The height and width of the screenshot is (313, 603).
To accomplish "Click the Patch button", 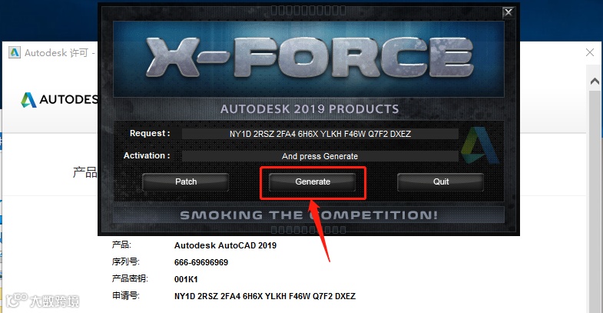I will point(186,181).
